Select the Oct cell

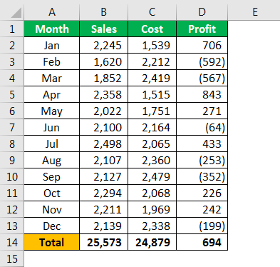tap(52, 193)
